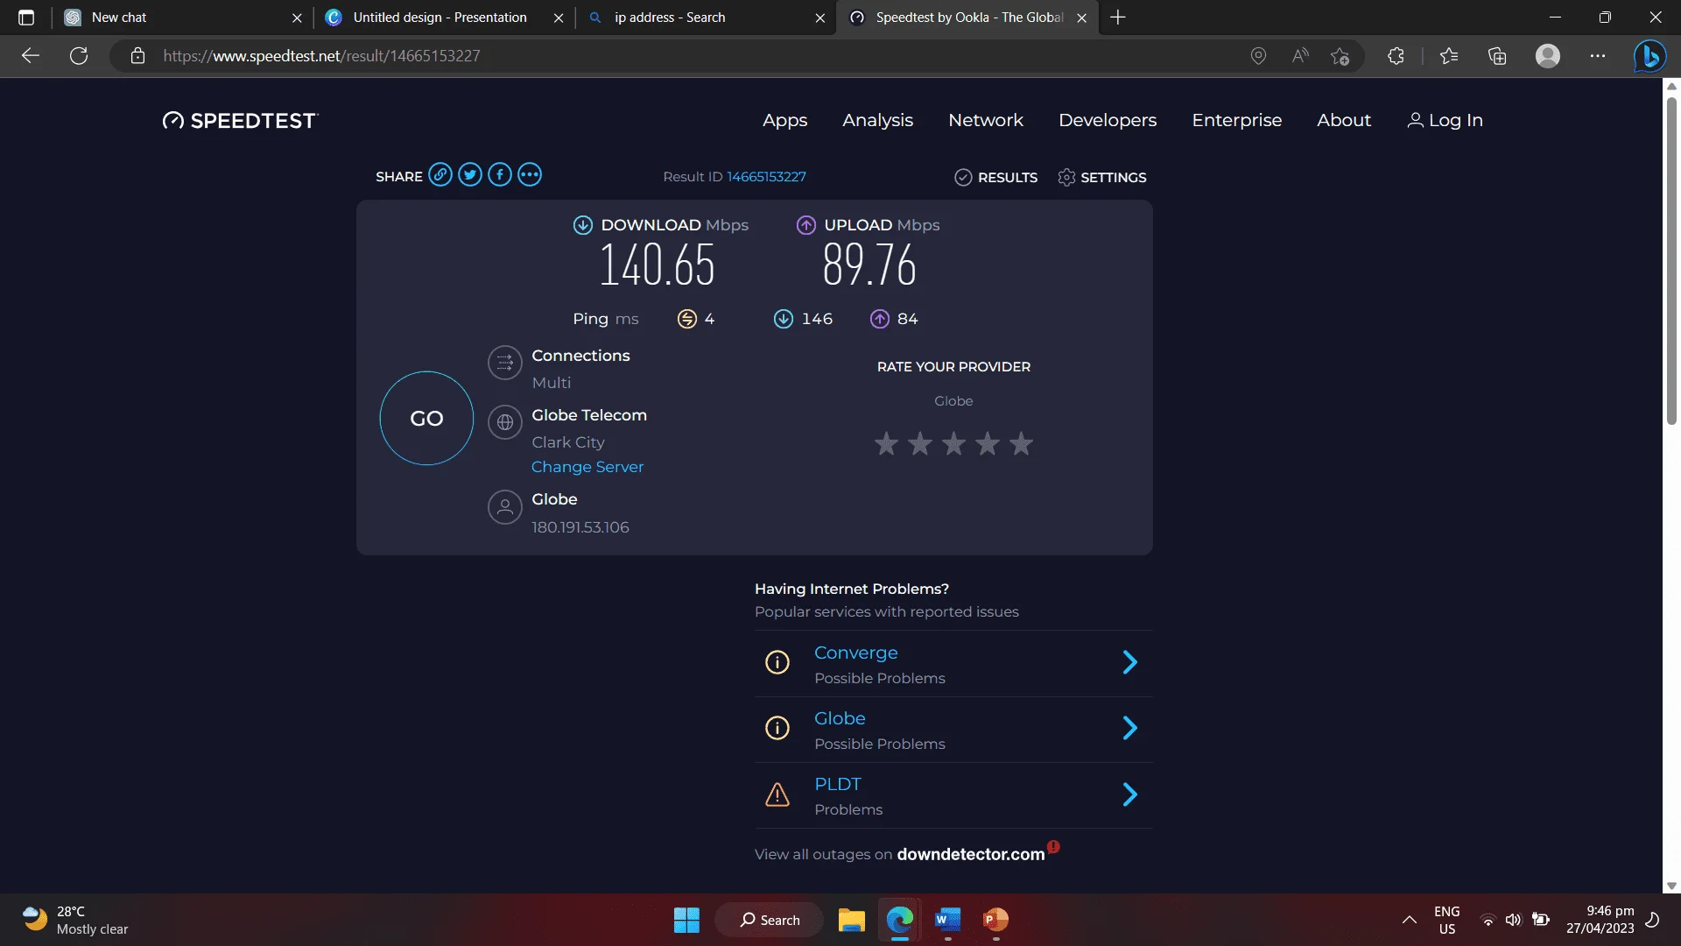Expand the Globe outage details chevron
Image resolution: width=1681 pixels, height=946 pixels.
click(1130, 728)
